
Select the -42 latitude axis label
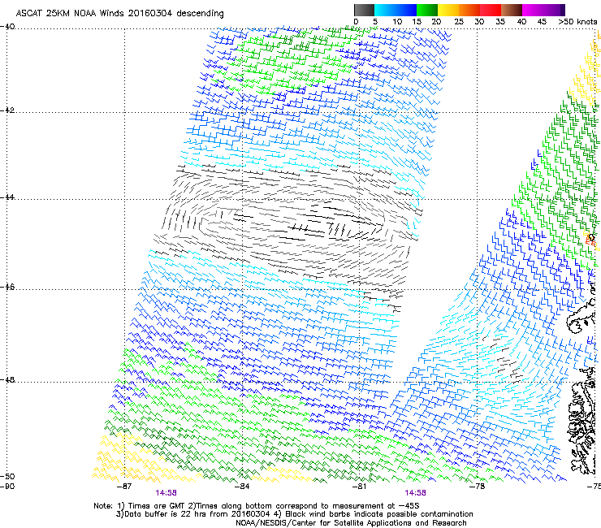[7, 110]
